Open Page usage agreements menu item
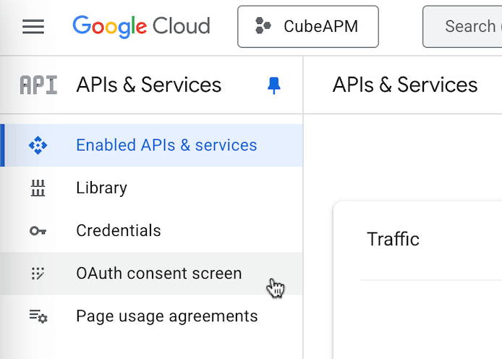The width and height of the screenshot is (502, 359). (x=151, y=316)
